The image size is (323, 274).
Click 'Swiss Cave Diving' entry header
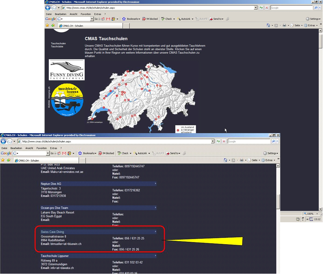coord(98,232)
